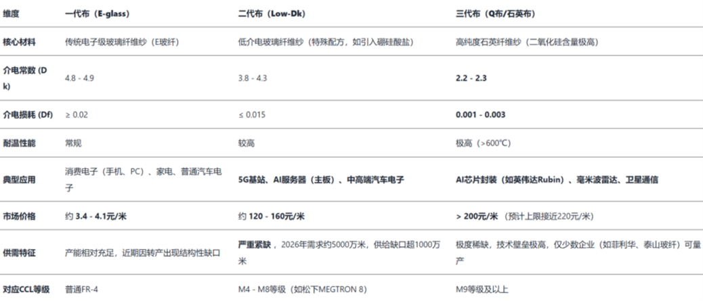Click the 供需特征 row label
The width and height of the screenshot is (703, 301).
(x=20, y=252)
